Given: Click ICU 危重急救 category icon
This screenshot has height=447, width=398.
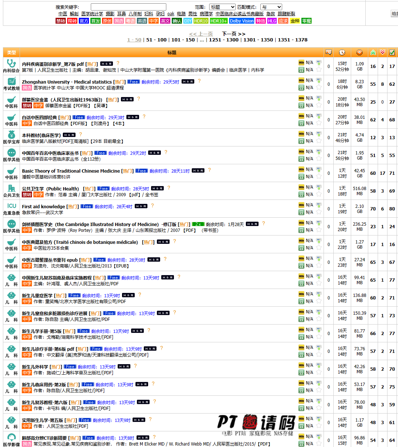Looking at the screenshot, I should coord(12,206).
